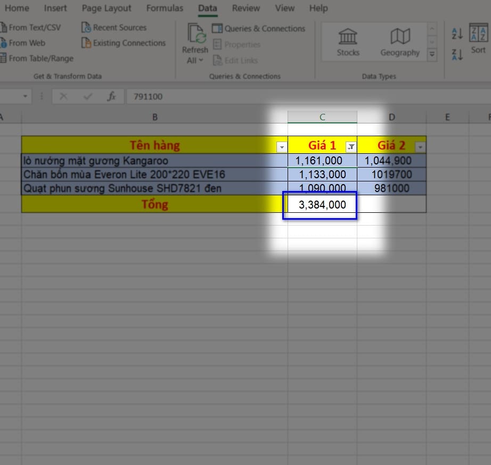The image size is (491, 465).
Task: Expand the Data Types gallery
Action: [x=432, y=53]
